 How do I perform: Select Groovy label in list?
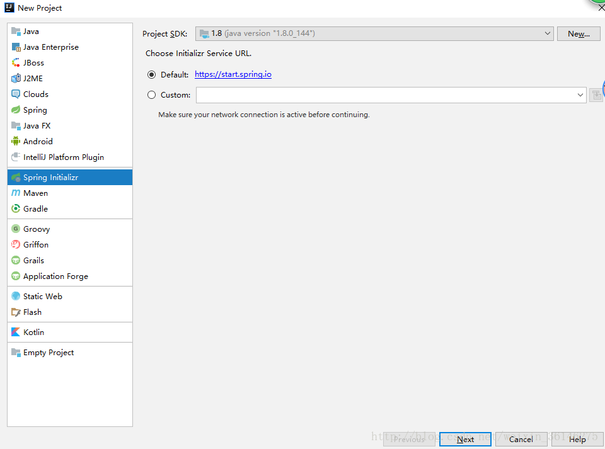point(37,229)
